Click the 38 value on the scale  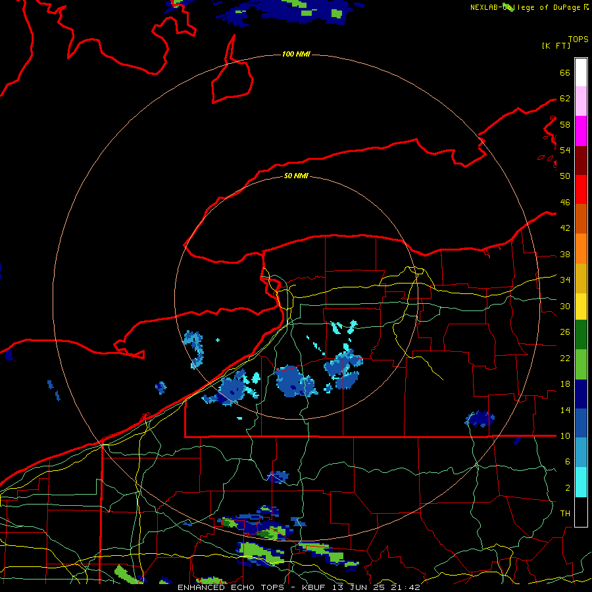(x=565, y=255)
